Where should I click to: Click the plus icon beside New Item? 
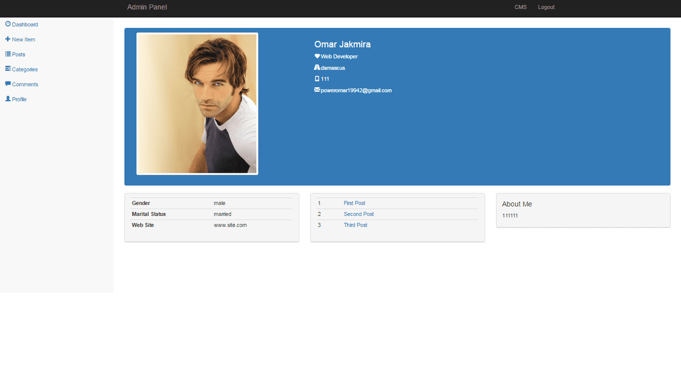click(x=8, y=39)
